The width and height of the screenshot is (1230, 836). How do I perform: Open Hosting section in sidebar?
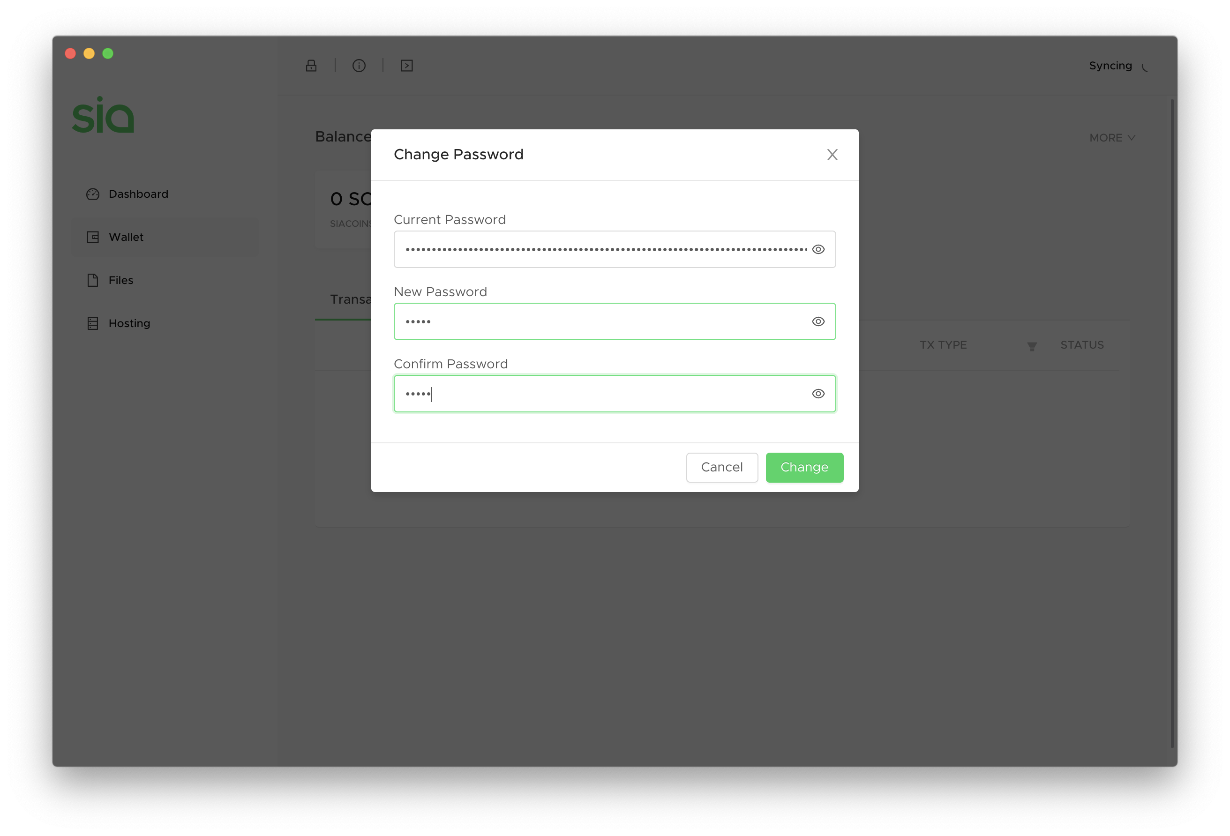pyautogui.click(x=165, y=323)
